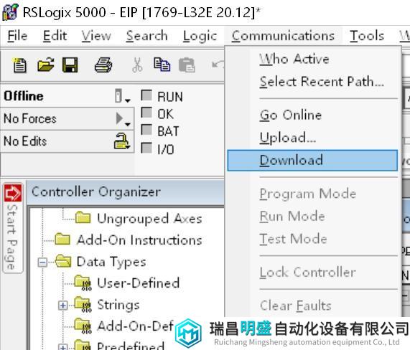Screen dimensions: 410x350
Task: Toggle the BAT status indicator box
Action: point(146,130)
